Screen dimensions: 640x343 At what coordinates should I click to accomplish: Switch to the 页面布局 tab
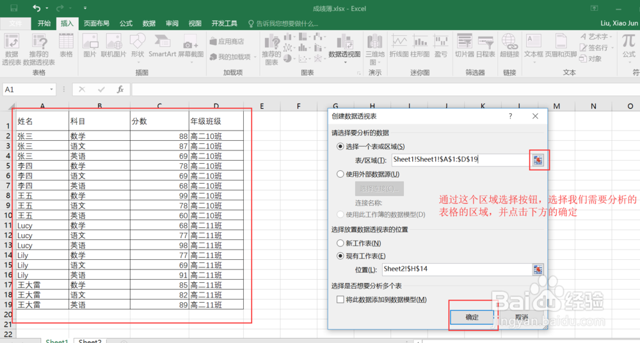point(97,23)
